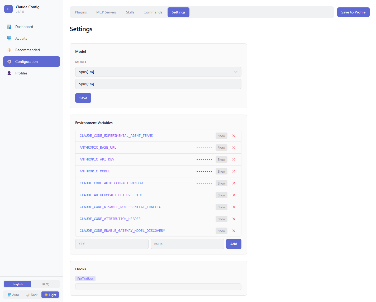Focus the value input field
The image size is (376, 302).
(x=187, y=244)
